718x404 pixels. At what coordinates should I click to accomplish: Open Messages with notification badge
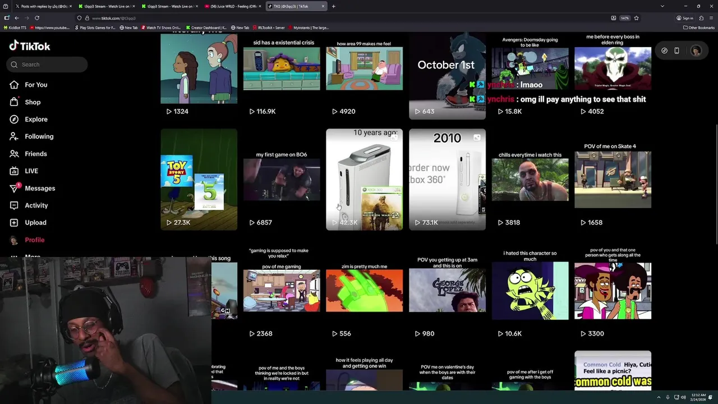[x=32, y=189]
